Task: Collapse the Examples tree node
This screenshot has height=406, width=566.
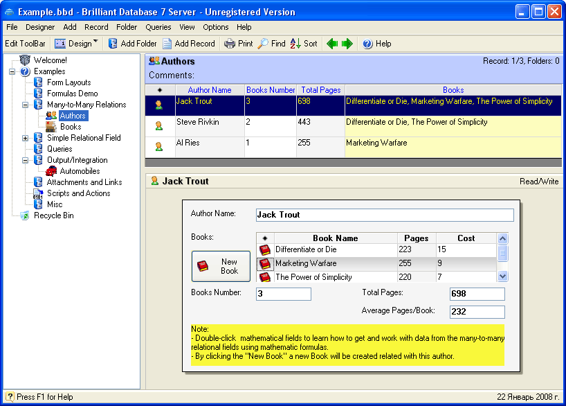Action: click(12, 71)
